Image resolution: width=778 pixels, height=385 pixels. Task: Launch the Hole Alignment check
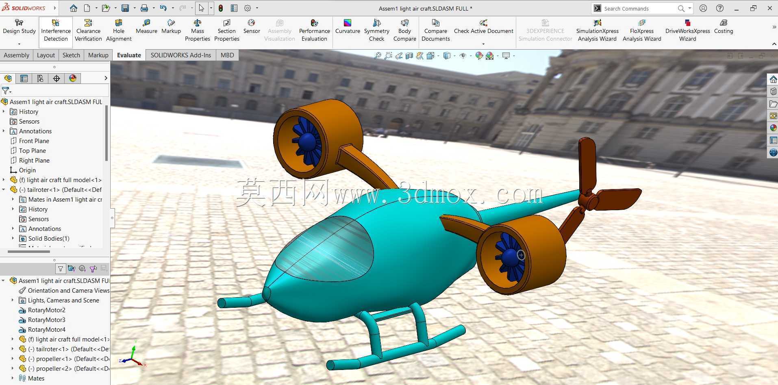point(119,30)
